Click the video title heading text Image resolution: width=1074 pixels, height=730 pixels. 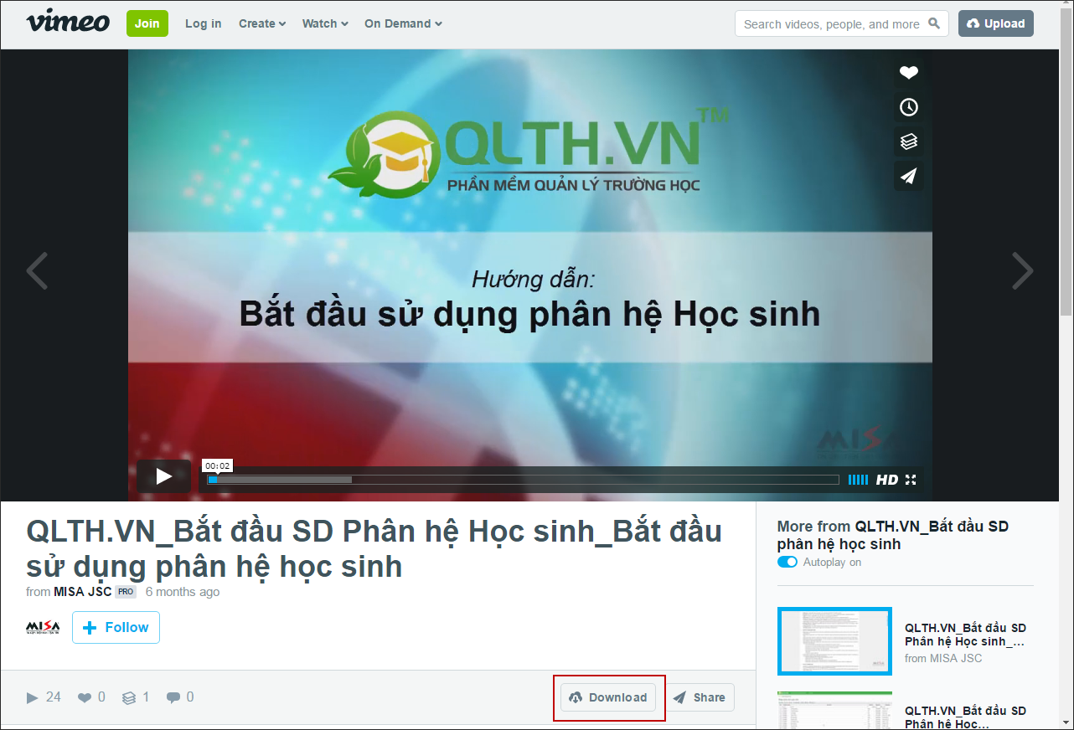(374, 548)
